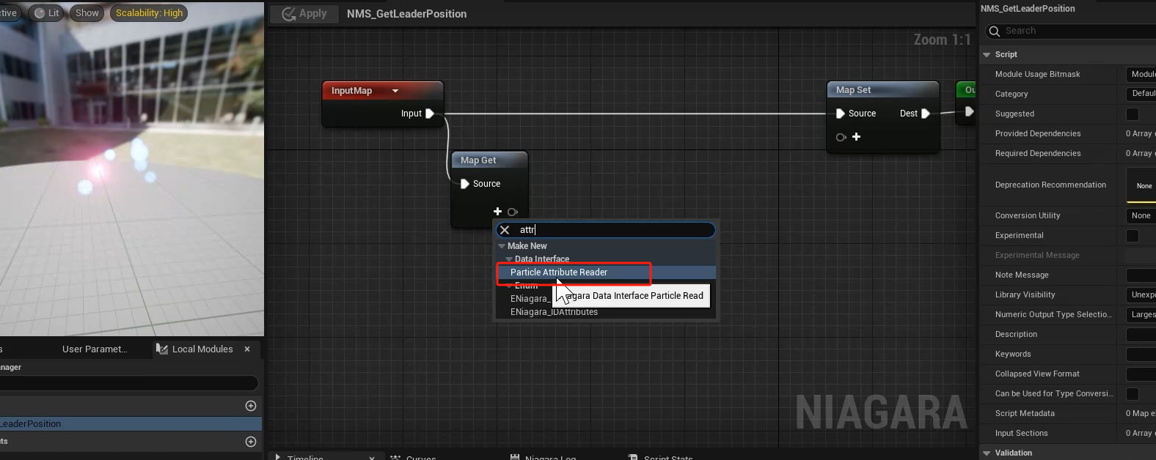
Task: Click the search magnifier icon in details panel
Action: 995,31
